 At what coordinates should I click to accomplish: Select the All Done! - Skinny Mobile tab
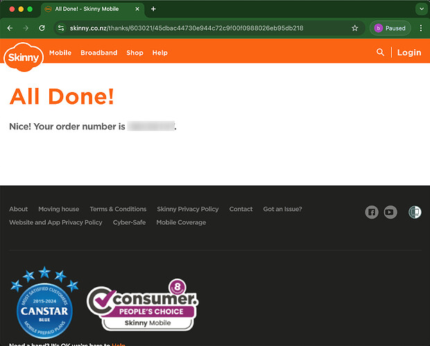[x=93, y=9]
